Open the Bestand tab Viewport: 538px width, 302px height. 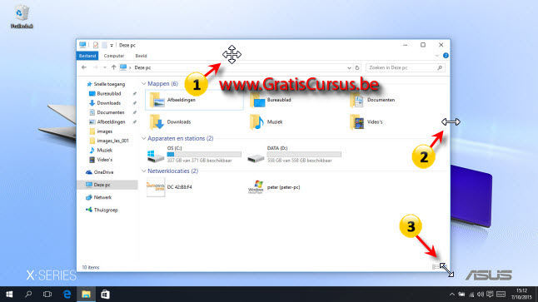87,56
